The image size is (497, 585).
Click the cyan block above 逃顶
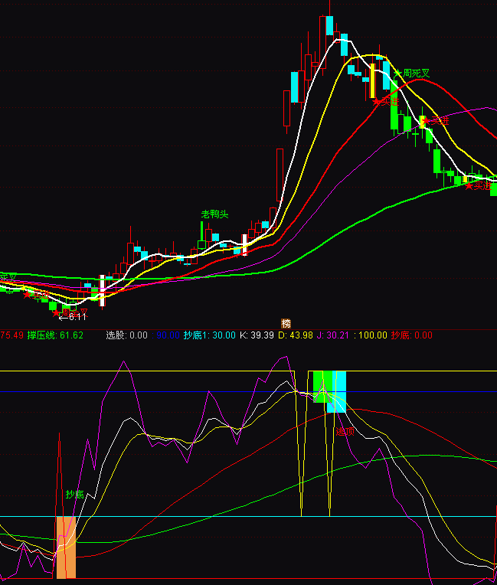[x=338, y=391]
